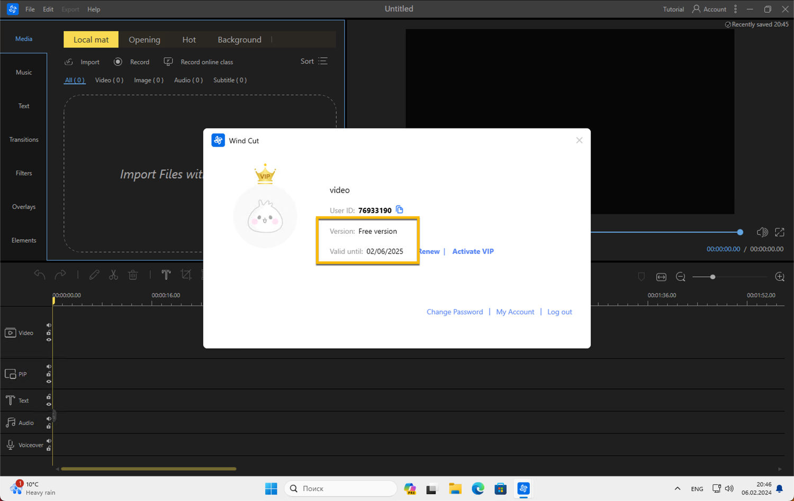Click the Activate VIP link

(473, 251)
